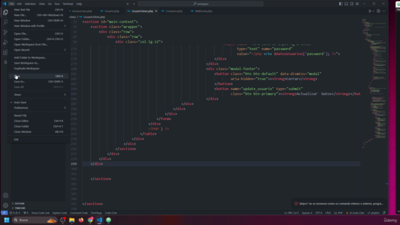This screenshot has height=225, width=400.
Task: Expand the Share submenu
Action: click(38, 94)
